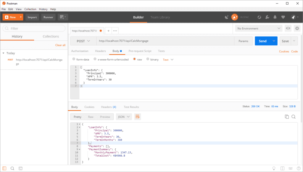Open notifications bell icon
The width and height of the screenshot is (303, 172).
(x=275, y=17)
